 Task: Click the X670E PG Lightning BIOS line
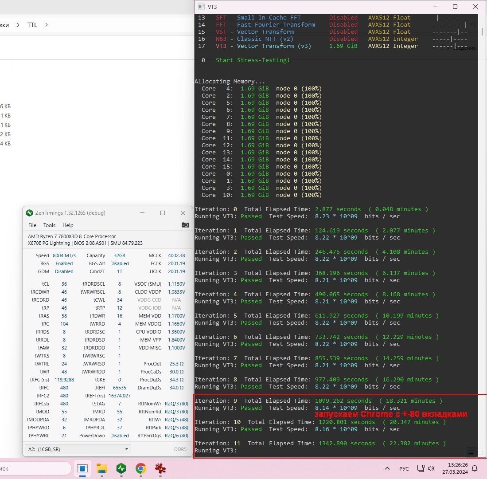coord(85,243)
